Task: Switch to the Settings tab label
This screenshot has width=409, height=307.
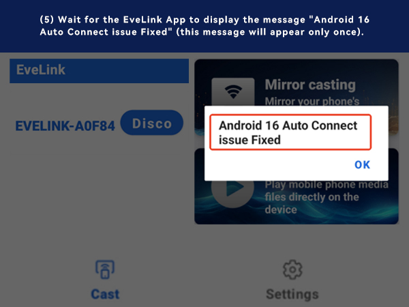Action: [292, 295]
